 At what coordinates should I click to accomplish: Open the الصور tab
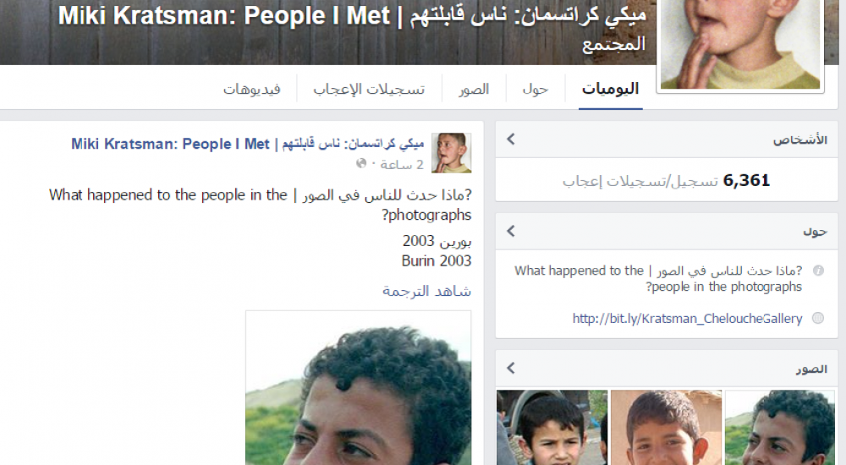pyautogui.click(x=474, y=89)
